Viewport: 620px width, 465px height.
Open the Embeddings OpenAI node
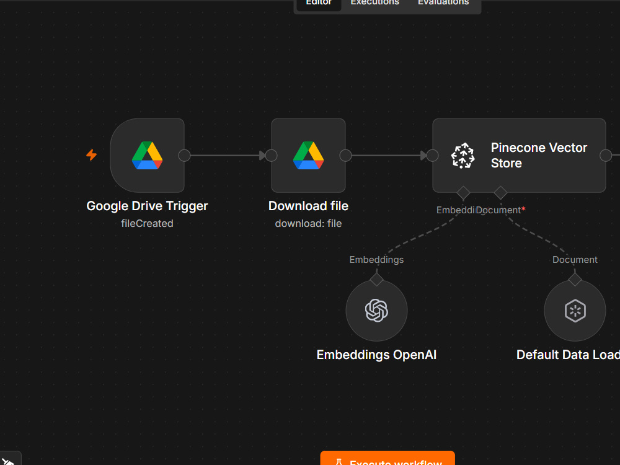click(376, 311)
